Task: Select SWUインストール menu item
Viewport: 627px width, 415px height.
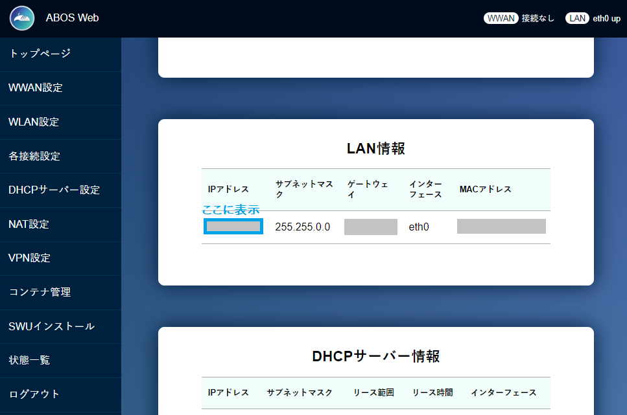Action: coord(60,326)
